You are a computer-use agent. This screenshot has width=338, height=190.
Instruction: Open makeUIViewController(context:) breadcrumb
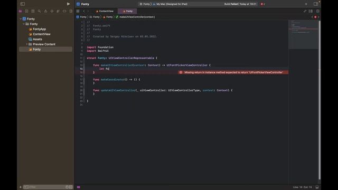[135, 17]
